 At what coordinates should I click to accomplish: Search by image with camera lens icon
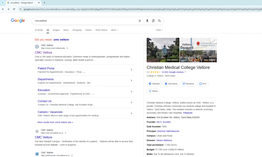click(153, 21)
